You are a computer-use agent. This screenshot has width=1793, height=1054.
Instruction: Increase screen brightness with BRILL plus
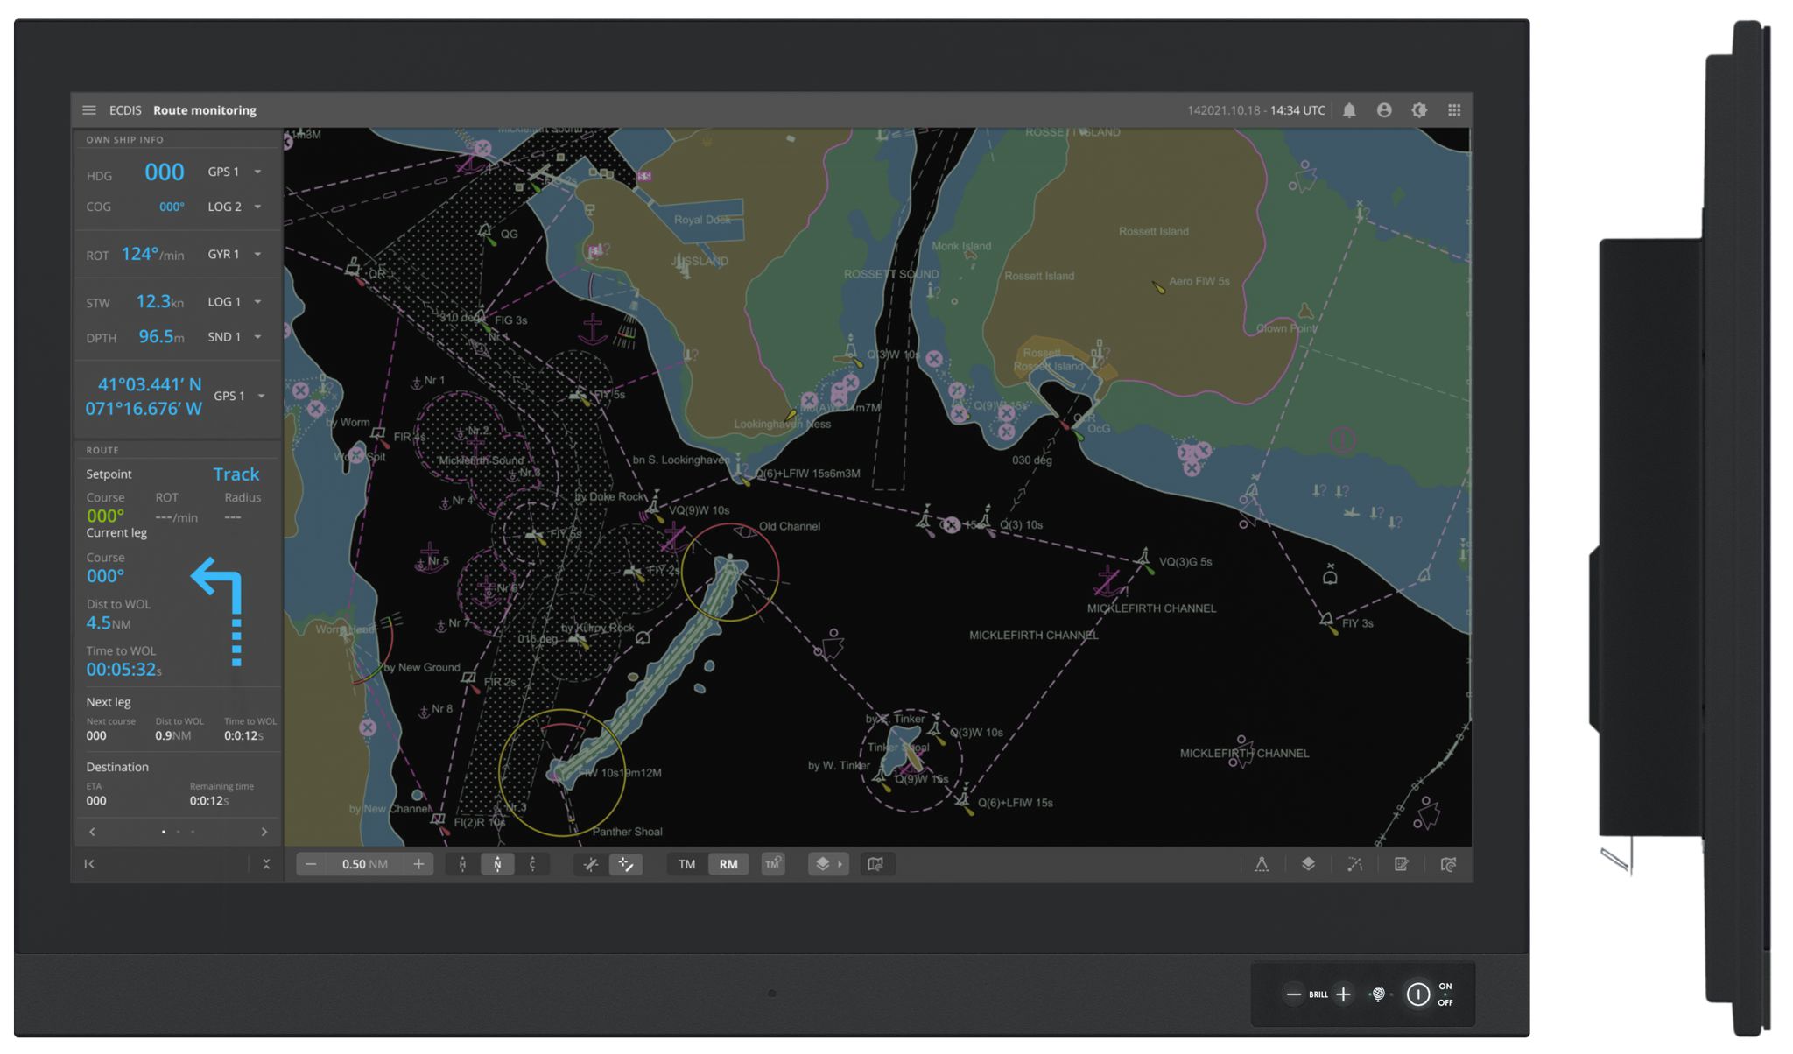tap(1343, 994)
